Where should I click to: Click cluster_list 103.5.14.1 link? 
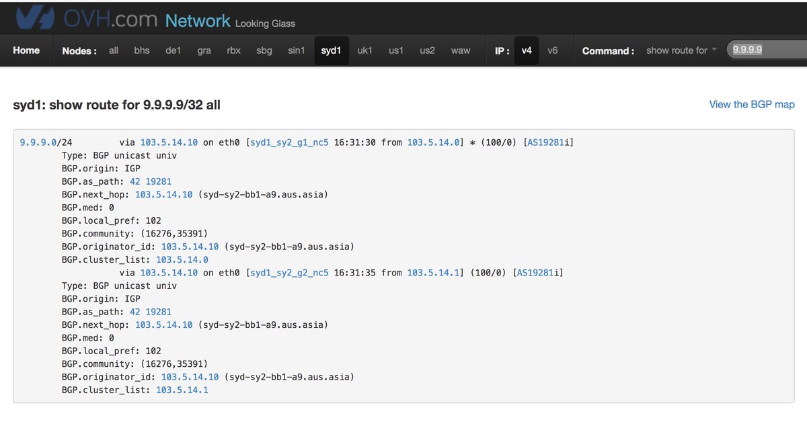point(182,390)
